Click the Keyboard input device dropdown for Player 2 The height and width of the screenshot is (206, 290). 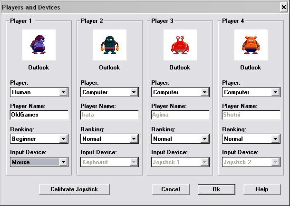pyautogui.click(x=109, y=162)
